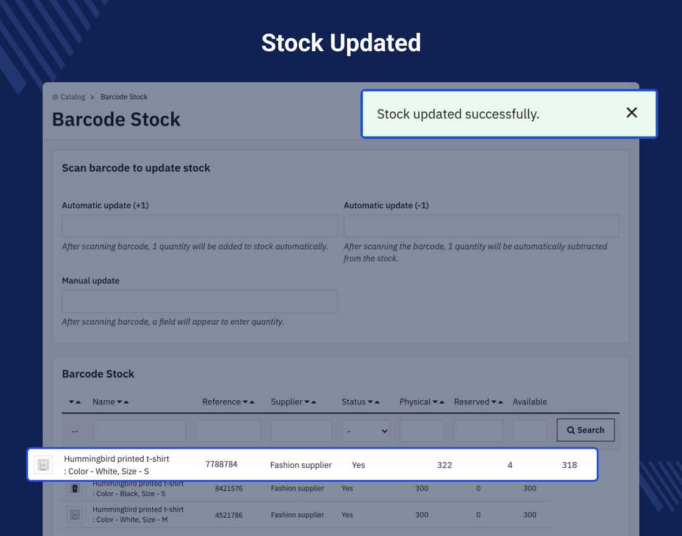
Task: Click the Reference filter field
Action: 228,431
